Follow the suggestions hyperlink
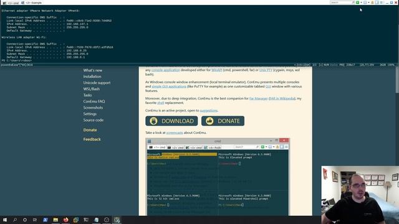399x224 pixels. 209,111
